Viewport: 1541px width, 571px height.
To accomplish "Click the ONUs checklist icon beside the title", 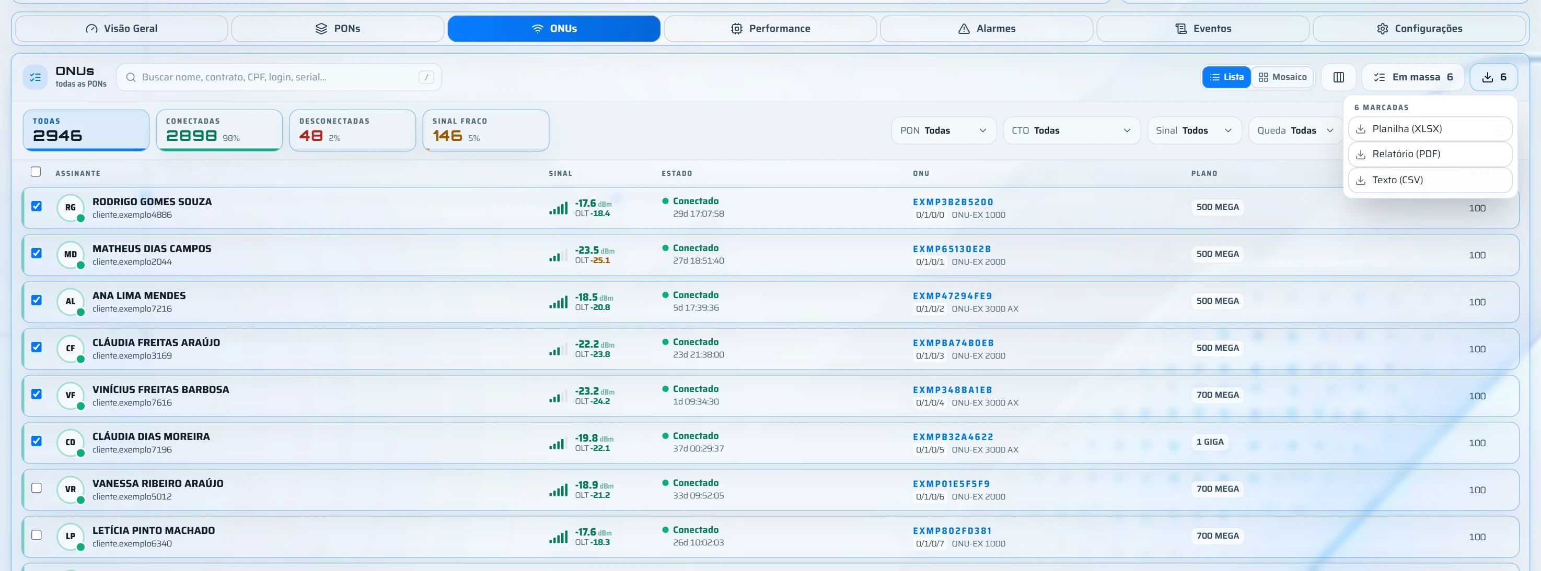I will pyautogui.click(x=36, y=77).
